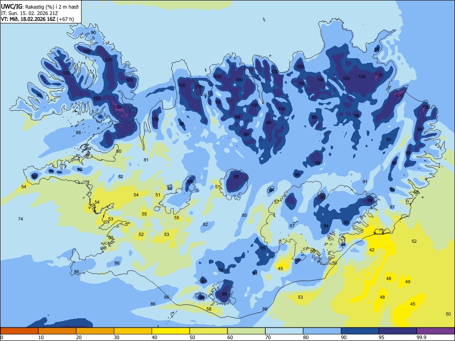Click the medium blue 80–90 legend swatch
This screenshot has height=341, width=455.
click(x=322, y=331)
